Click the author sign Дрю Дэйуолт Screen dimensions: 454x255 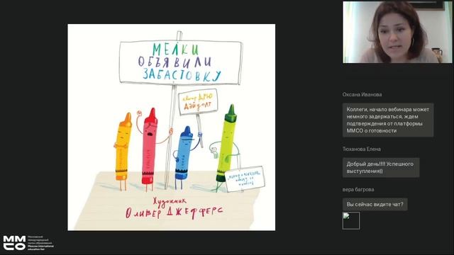[x=198, y=102]
